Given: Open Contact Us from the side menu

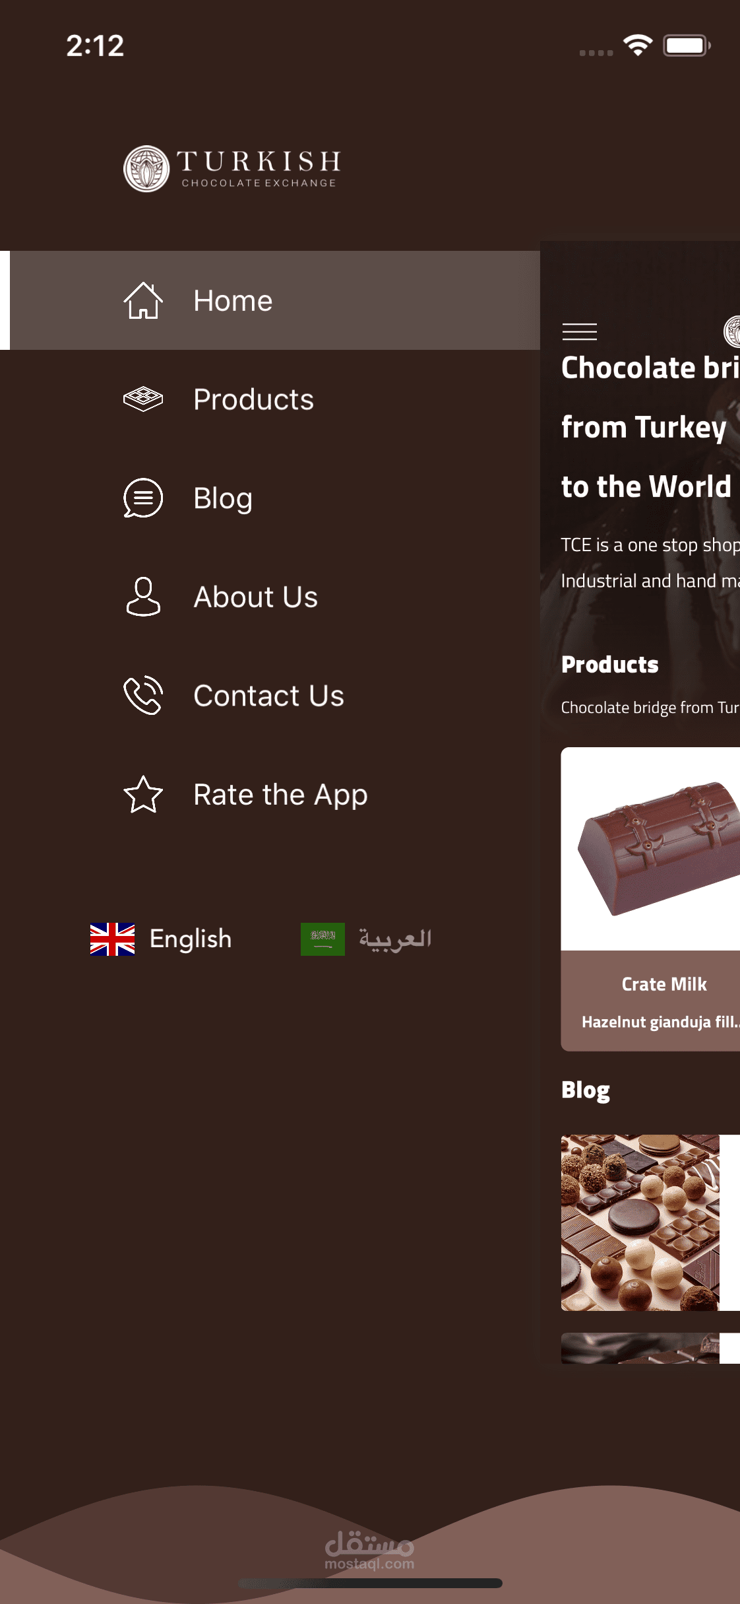Looking at the screenshot, I should point(270,695).
